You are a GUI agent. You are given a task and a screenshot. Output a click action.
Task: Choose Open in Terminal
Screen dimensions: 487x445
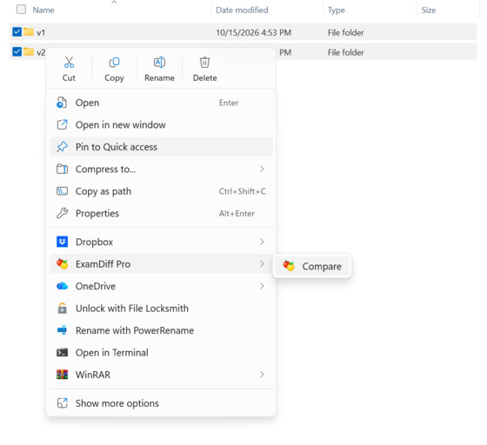coord(161,353)
